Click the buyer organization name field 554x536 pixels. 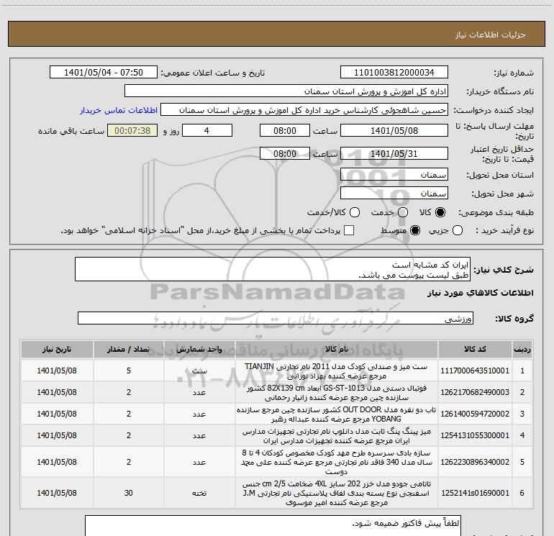(286, 91)
